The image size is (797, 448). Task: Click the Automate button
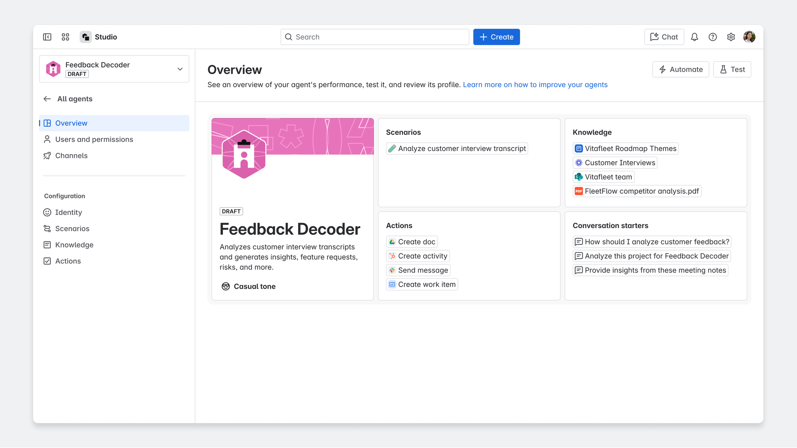pos(681,69)
